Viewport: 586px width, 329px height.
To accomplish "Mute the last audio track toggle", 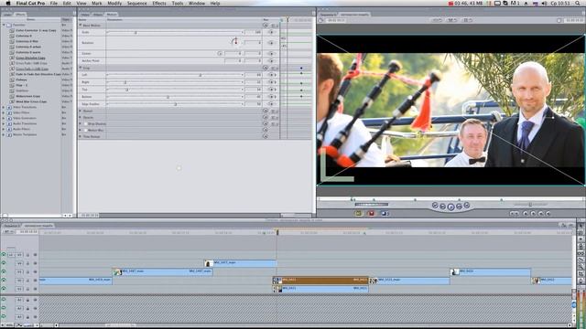I will click(4, 317).
